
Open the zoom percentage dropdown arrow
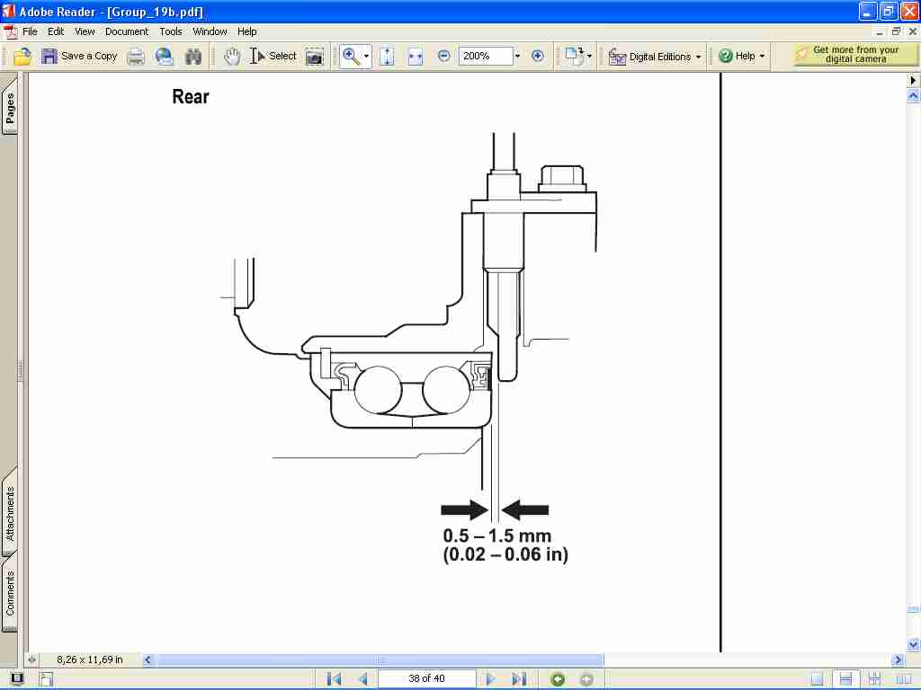click(517, 57)
